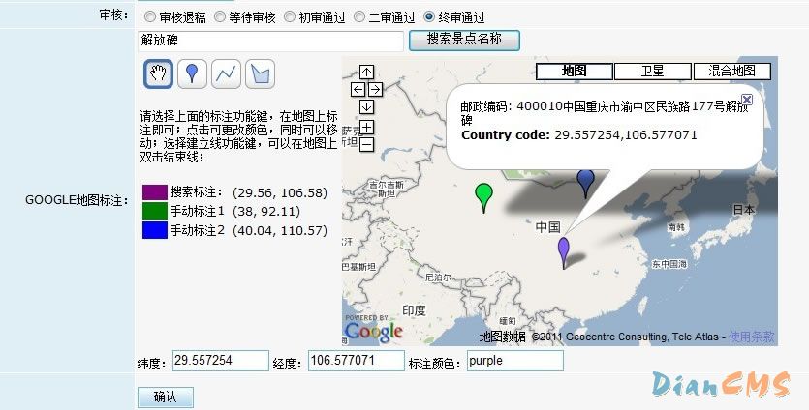Image resolution: width=809 pixels, height=410 pixels.
Task: Zoom out the map with minus button
Action: coord(367,145)
